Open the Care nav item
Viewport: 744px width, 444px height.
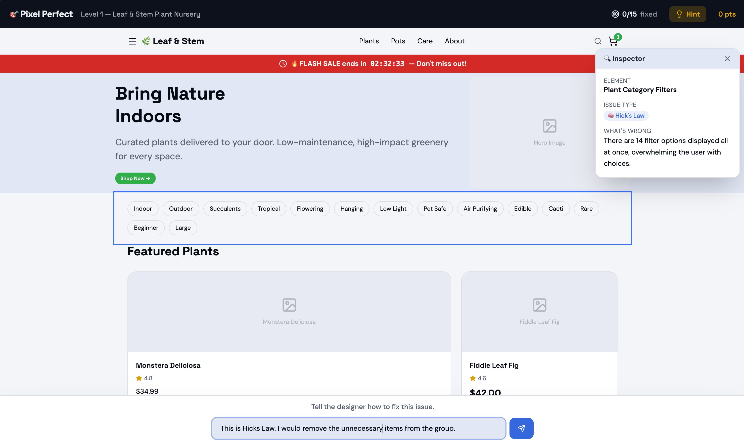[x=425, y=41]
